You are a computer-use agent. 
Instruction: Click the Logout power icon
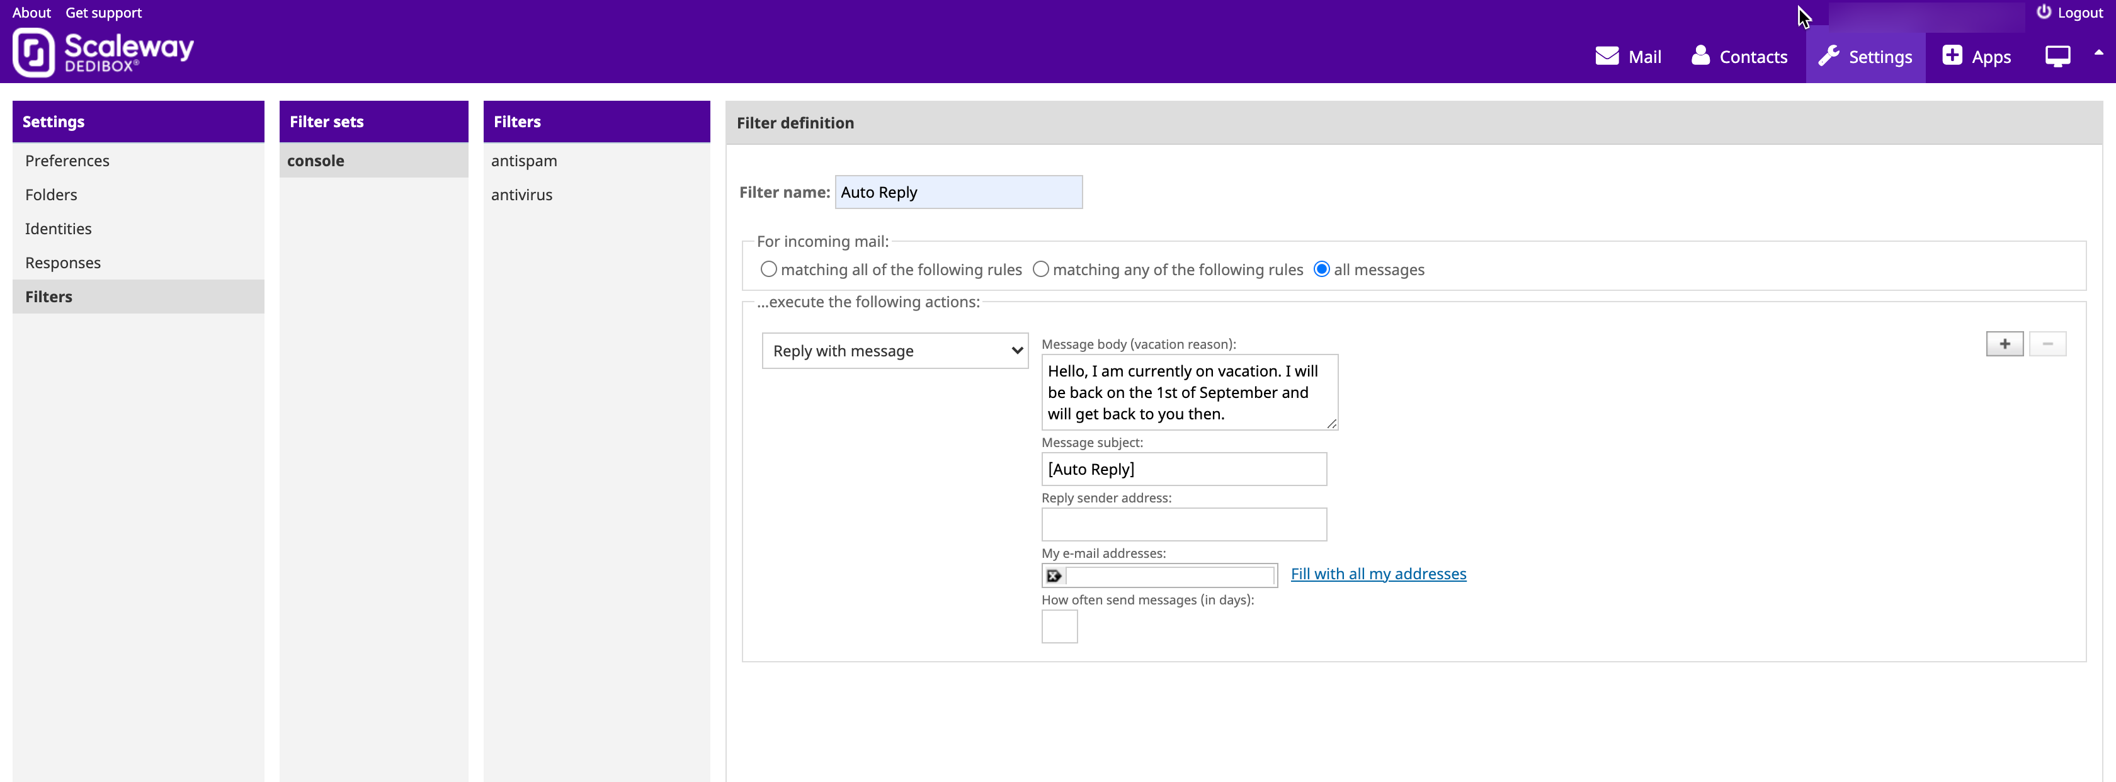click(x=2044, y=13)
